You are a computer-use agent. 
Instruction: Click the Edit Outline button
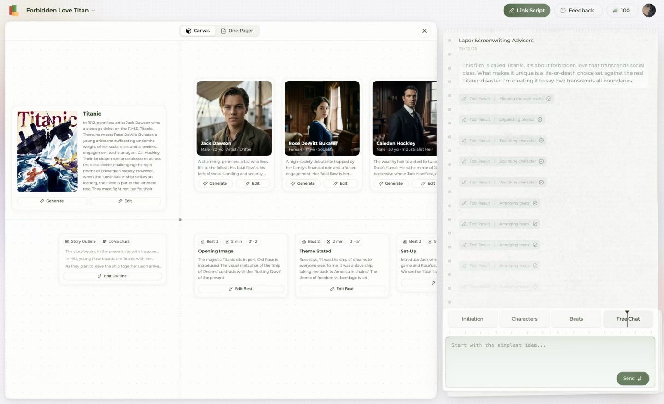coord(113,276)
